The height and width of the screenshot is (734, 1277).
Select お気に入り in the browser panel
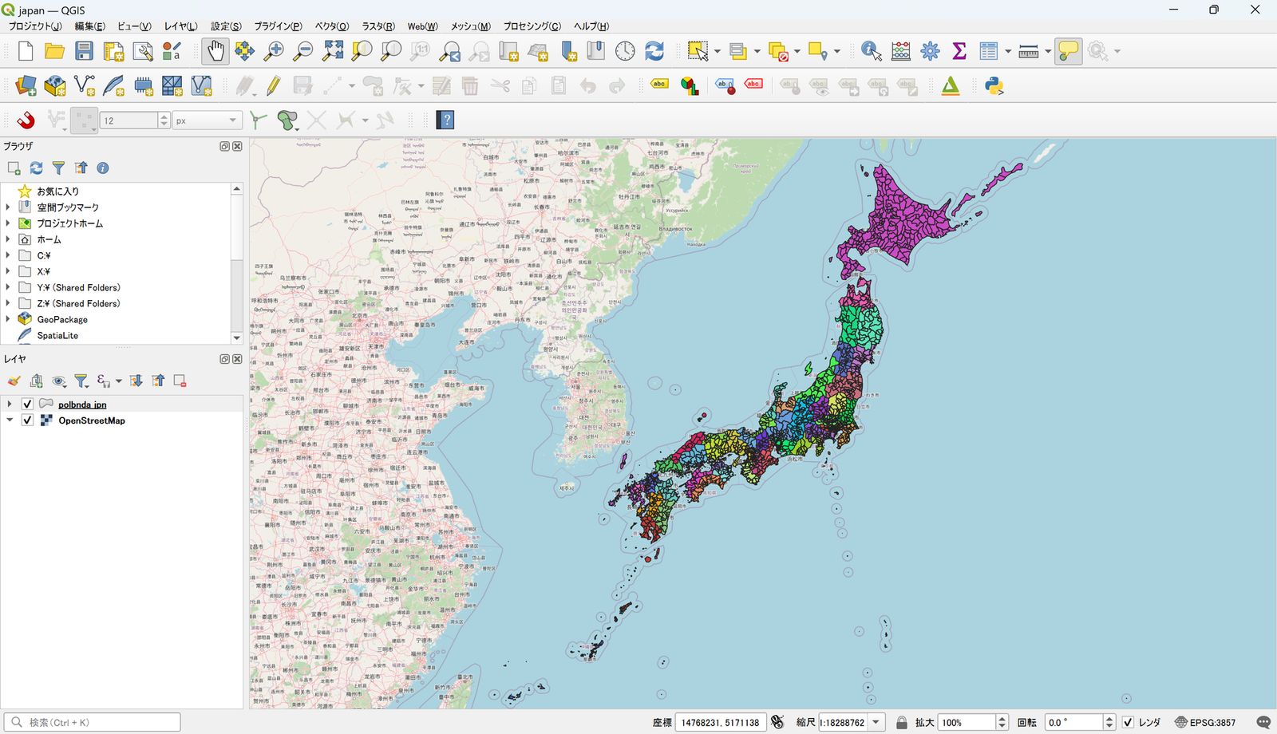[57, 191]
